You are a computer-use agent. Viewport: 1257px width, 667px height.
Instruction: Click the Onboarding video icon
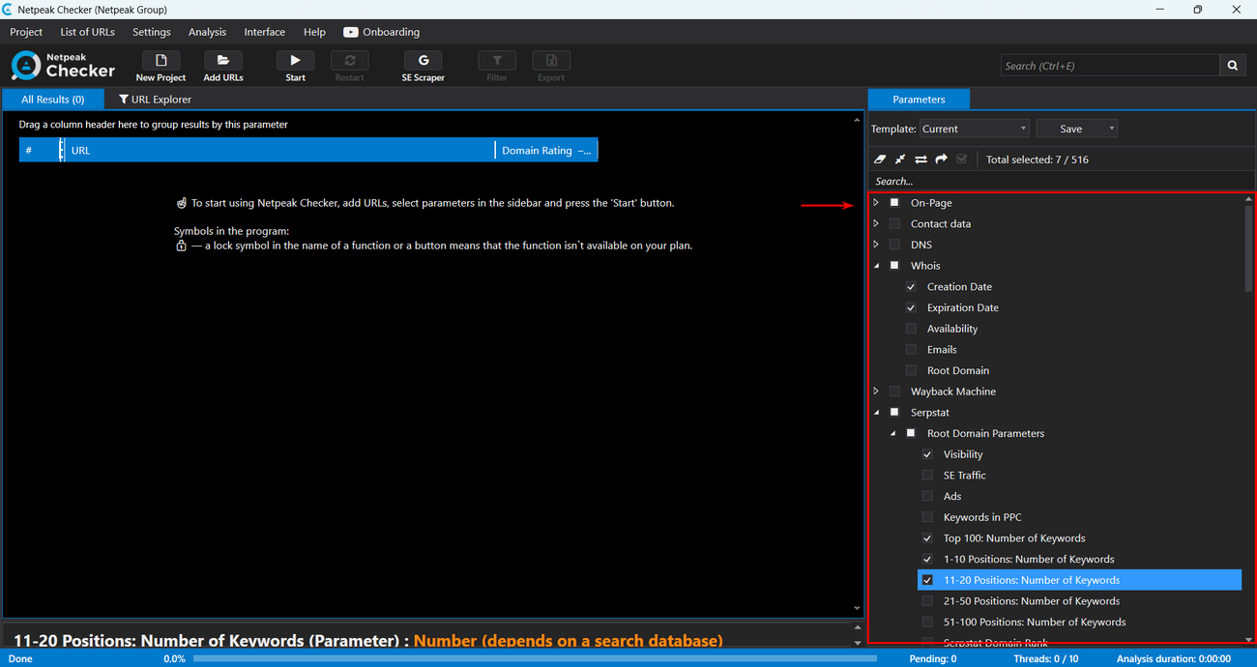tap(350, 32)
